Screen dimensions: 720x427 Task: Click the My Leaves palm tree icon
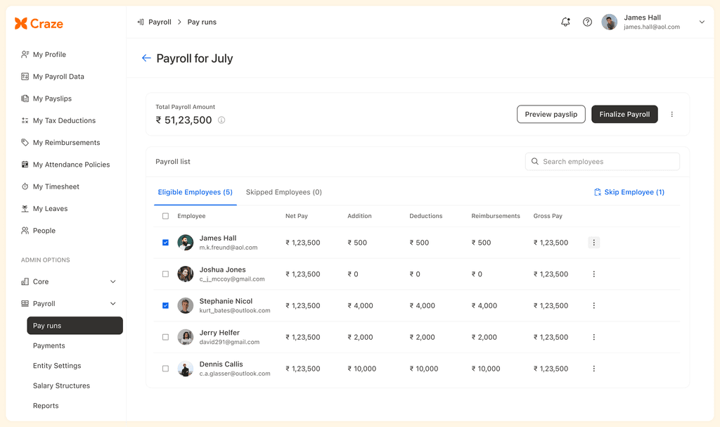[25, 209]
